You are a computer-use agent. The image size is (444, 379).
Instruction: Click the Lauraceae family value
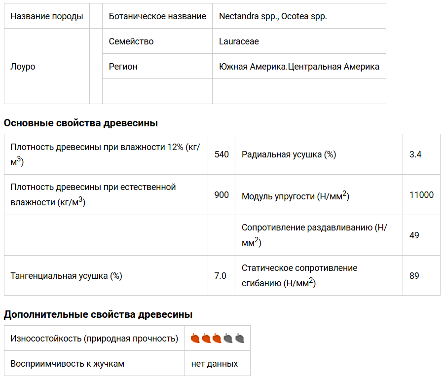coord(239,41)
